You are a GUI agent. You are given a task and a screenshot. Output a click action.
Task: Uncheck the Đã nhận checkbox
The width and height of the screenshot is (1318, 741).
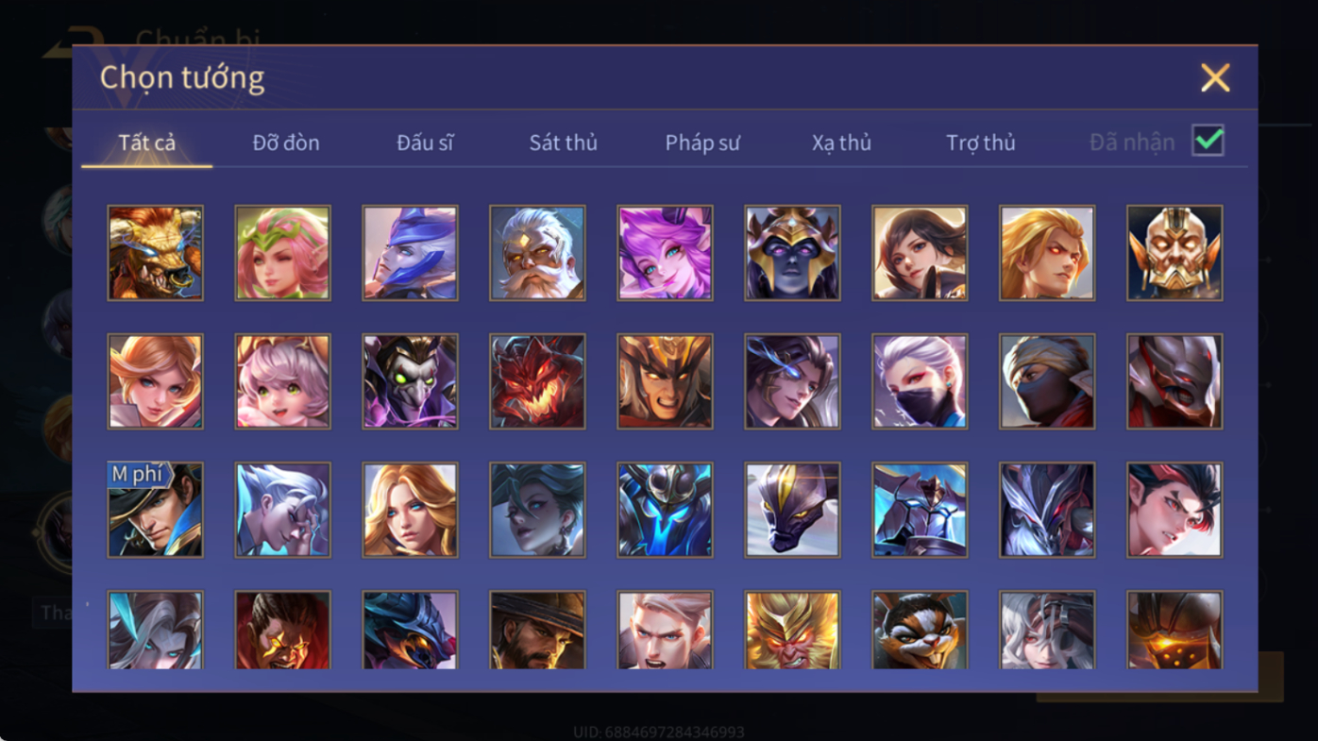[1208, 141]
